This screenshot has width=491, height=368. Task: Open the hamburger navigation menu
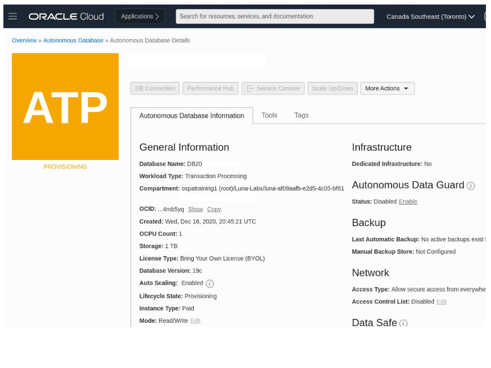click(x=13, y=16)
